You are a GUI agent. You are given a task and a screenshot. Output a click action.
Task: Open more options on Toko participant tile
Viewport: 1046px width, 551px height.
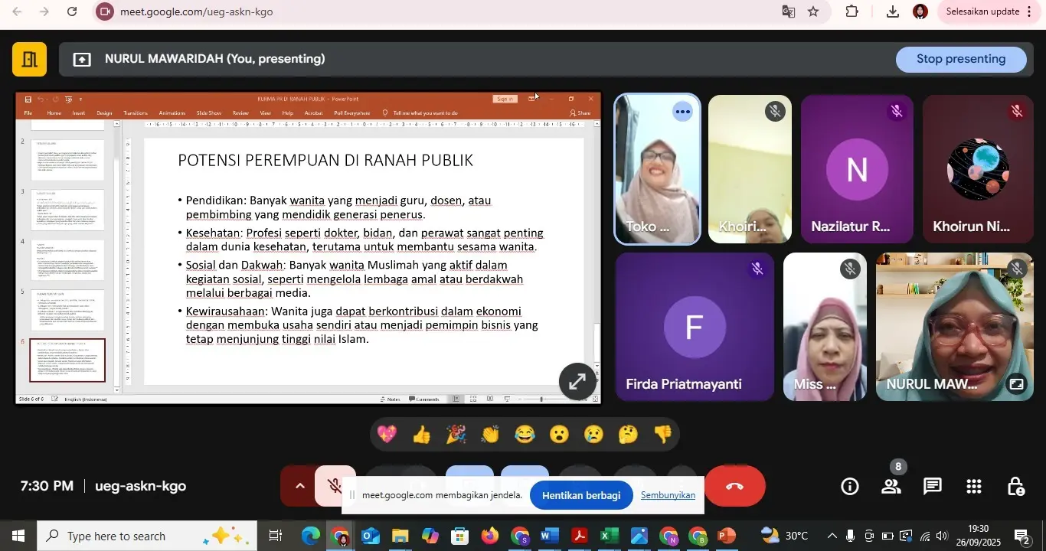tap(683, 112)
